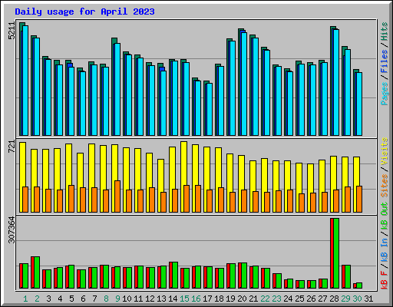The height and width of the screenshot is (307, 393).
Task: Click the 'Hits' legend label
Action: click(385, 31)
